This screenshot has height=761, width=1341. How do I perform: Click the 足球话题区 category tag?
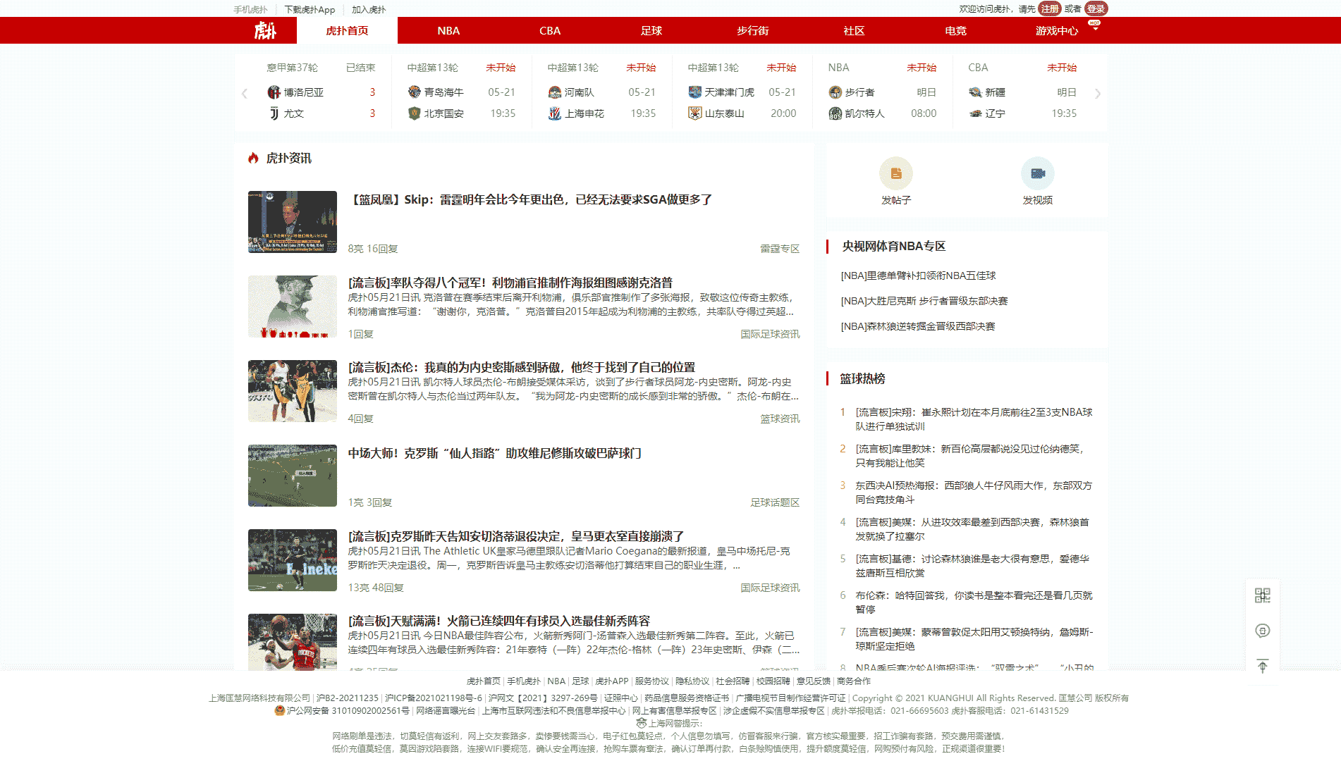(775, 502)
